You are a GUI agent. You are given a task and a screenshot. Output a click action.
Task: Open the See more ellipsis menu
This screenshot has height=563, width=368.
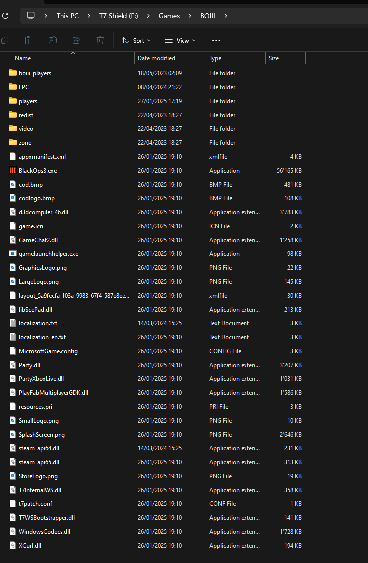point(216,40)
